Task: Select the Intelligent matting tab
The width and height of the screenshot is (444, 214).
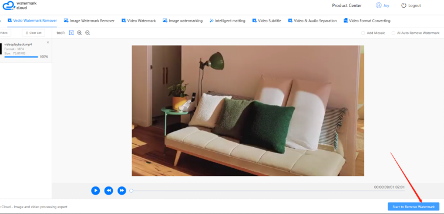Action: [227, 21]
